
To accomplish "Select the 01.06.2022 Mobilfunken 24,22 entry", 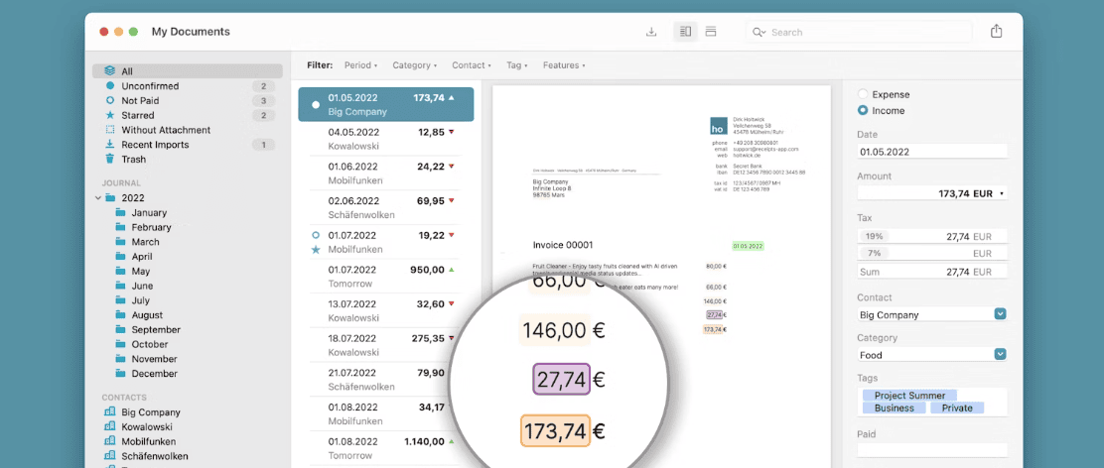I will [386, 173].
